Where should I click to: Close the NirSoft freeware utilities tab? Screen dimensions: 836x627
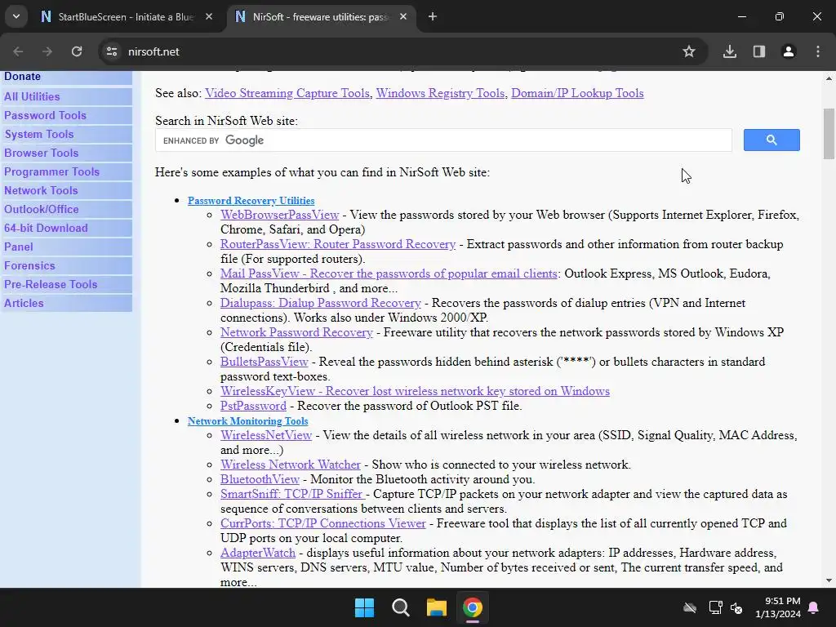(403, 16)
